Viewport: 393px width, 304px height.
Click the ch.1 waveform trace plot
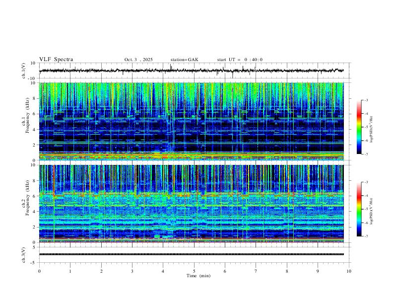tap(192, 71)
